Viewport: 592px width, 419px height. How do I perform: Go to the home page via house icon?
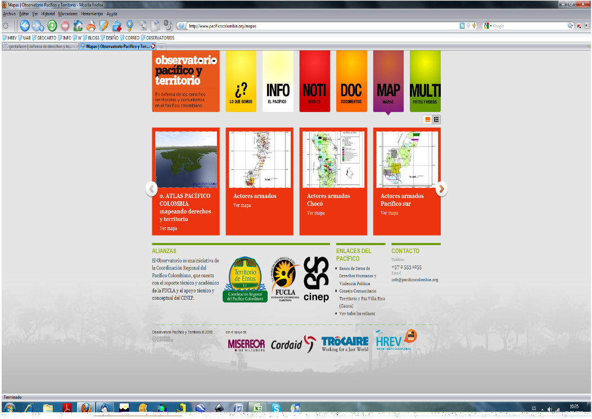pos(78,25)
